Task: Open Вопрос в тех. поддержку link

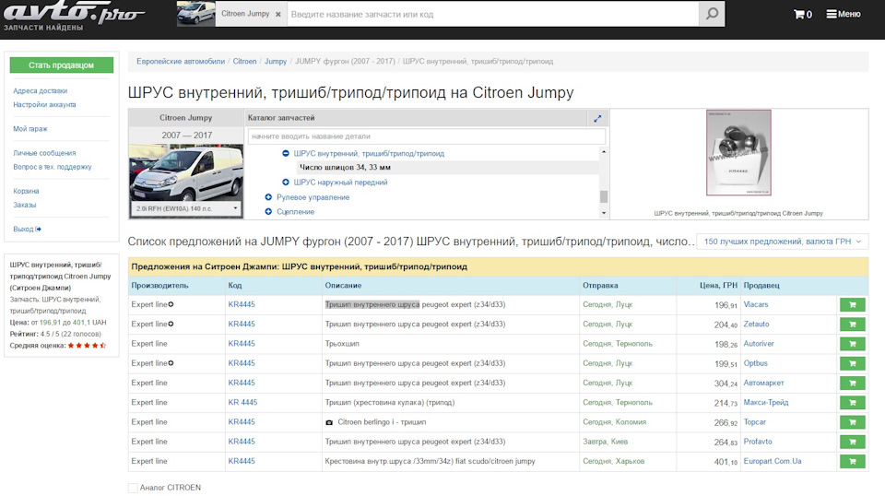Action: click(53, 167)
